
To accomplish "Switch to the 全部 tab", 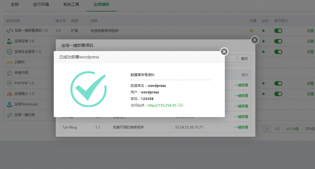I will click(x=15, y=4).
